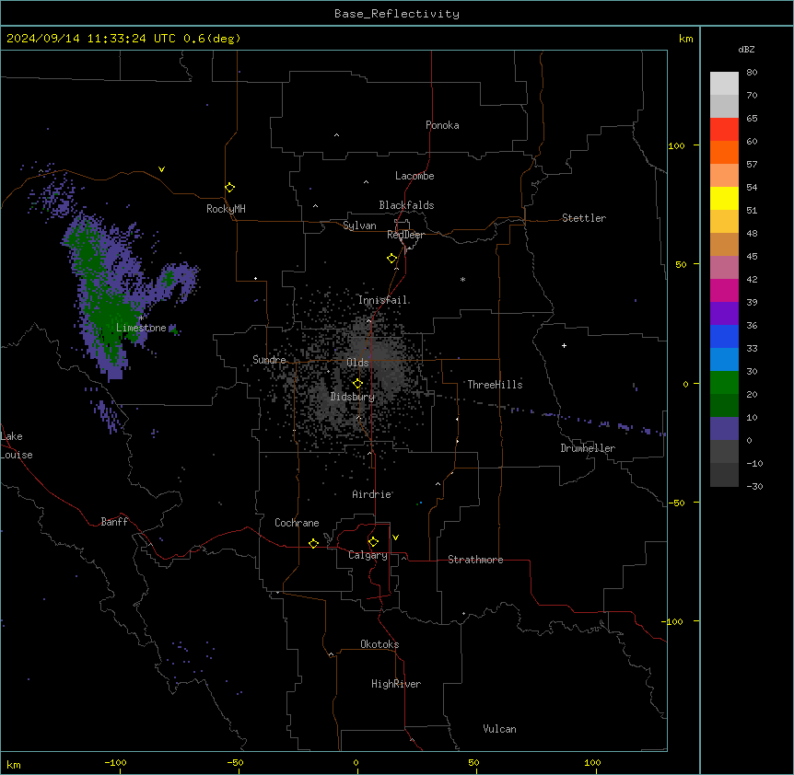794x775 pixels.
Task: Click the Stettler label
Action: (x=584, y=218)
